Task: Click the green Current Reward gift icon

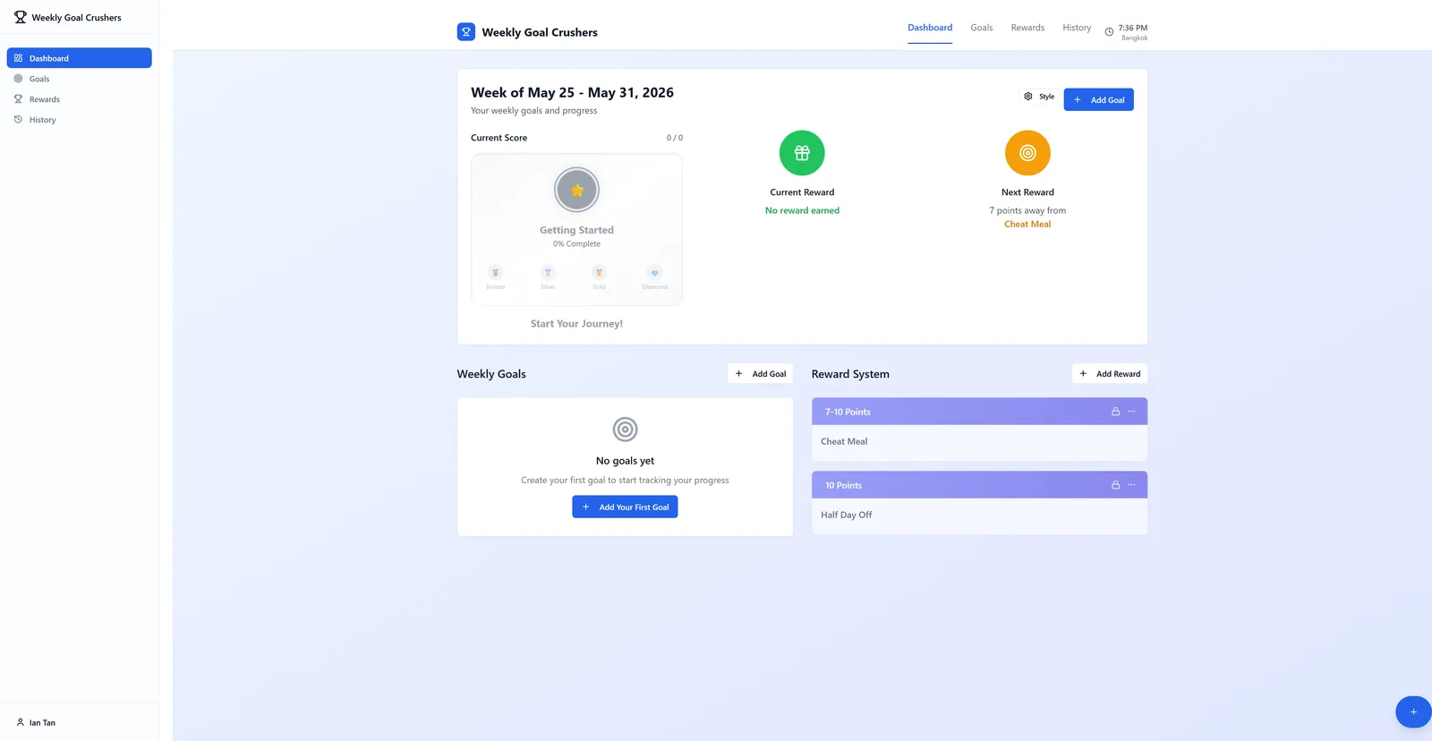Action: click(802, 153)
